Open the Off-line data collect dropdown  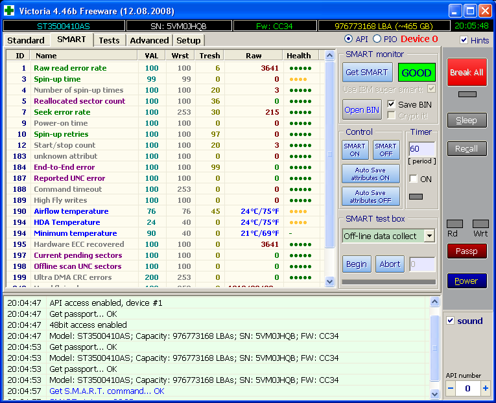coord(429,236)
